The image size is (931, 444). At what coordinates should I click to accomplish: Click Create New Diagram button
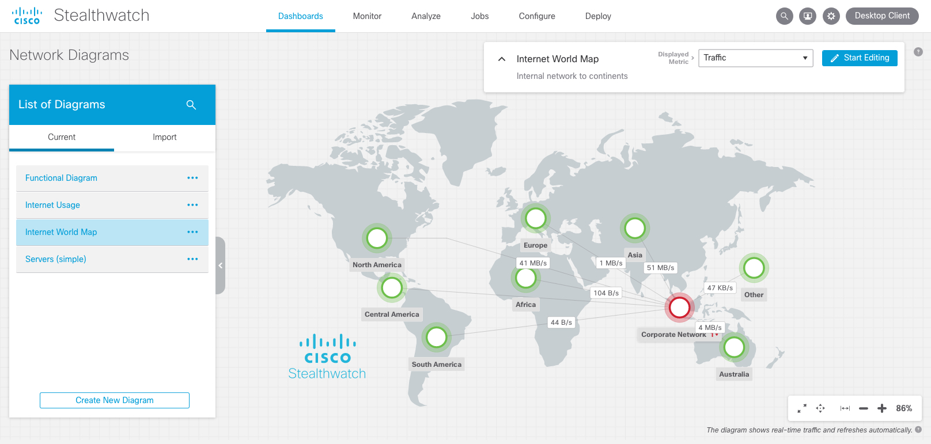pyautogui.click(x=115, y=400)
